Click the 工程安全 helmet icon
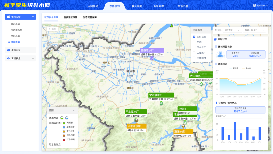 click(x=8, y=59)
